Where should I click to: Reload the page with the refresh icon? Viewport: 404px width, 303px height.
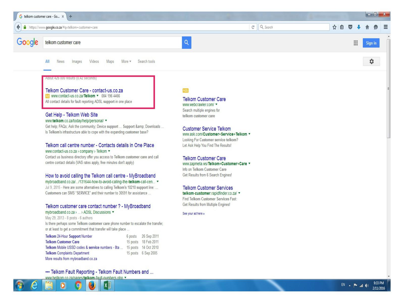point(253,27)
